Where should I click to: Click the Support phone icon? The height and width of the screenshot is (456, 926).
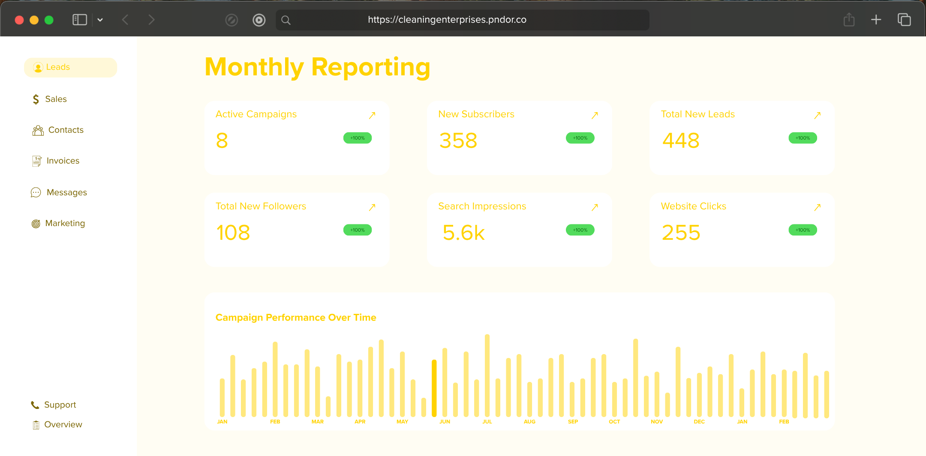click(35, 405)
